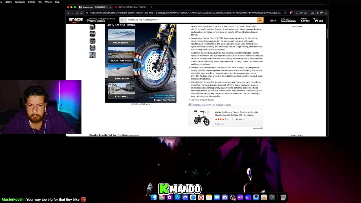Click the Amazon logo
This screenshot has height=203, width=361.
(x=76, y=20)
